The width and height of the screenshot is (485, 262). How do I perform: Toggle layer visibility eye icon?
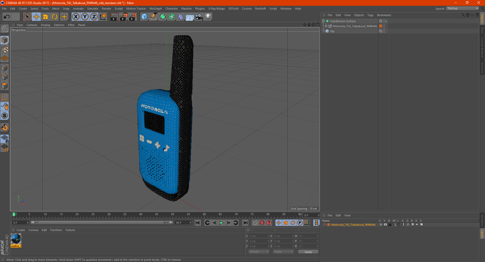[x=385, y=224]
